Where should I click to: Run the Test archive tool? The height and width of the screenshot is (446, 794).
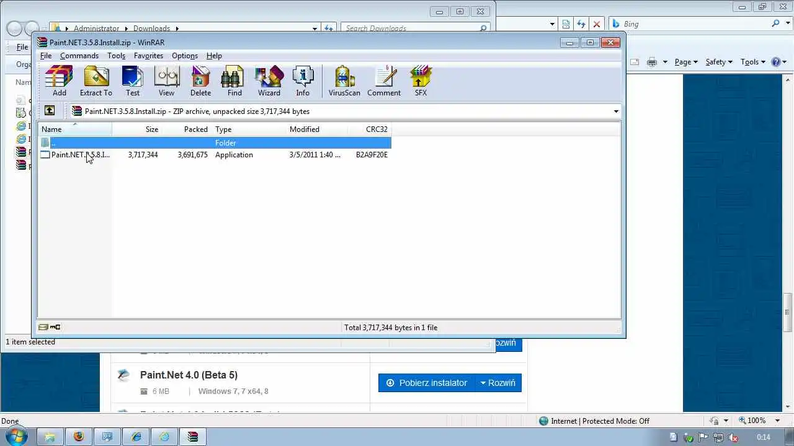[133, 81]
